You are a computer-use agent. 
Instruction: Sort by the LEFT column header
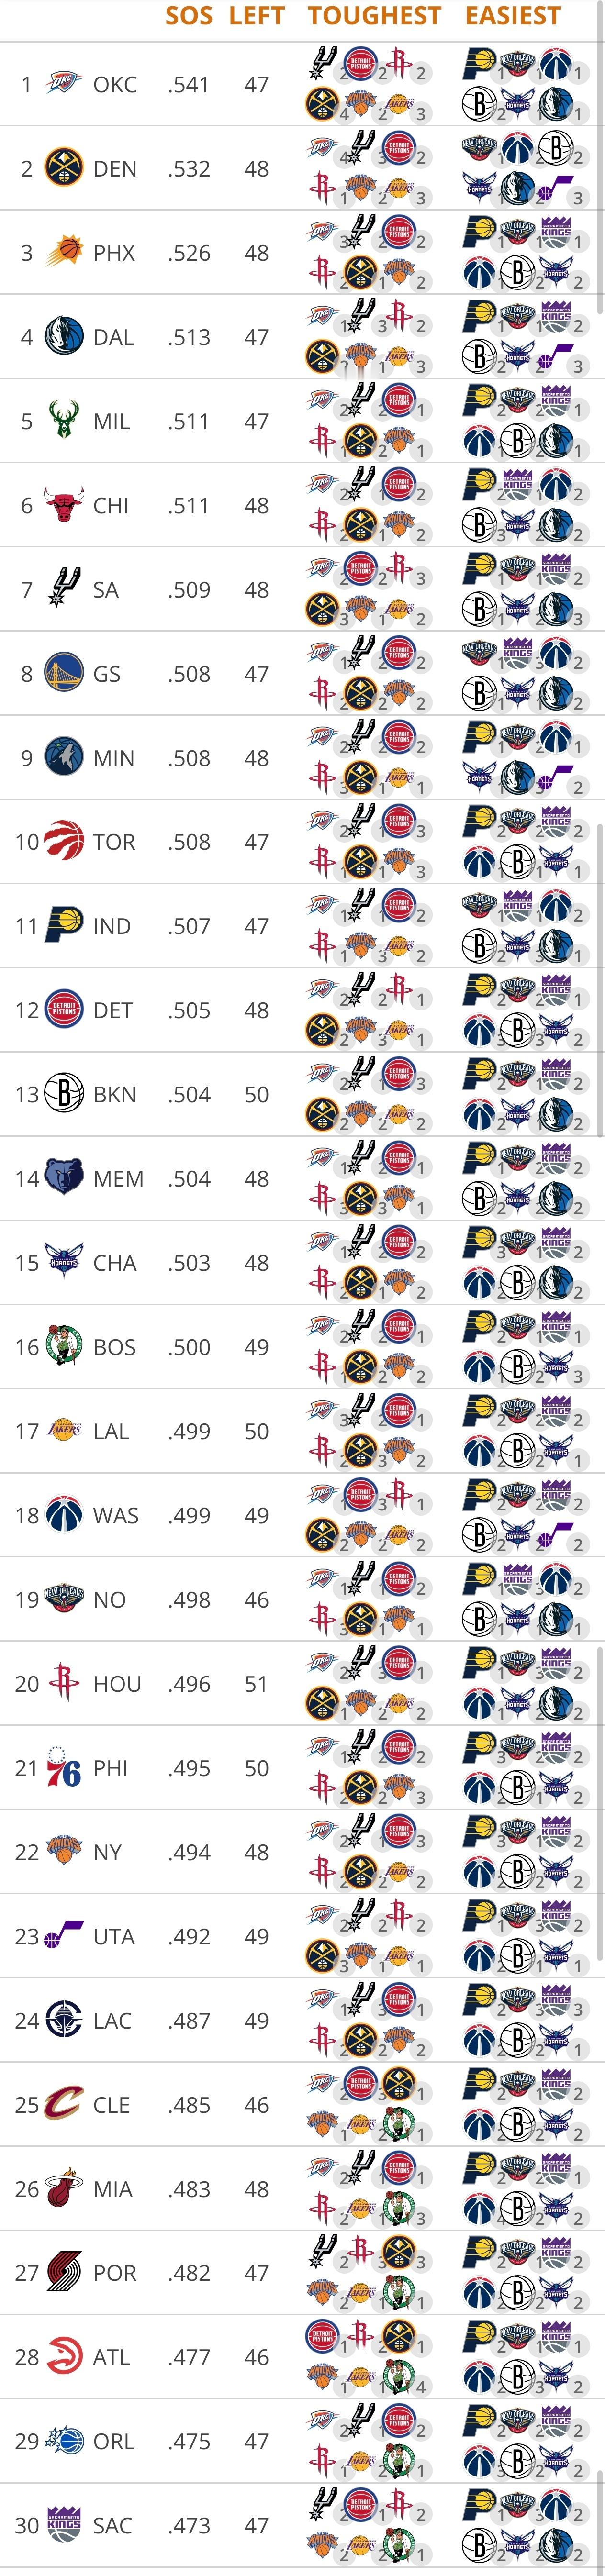[x=256, y=16]
